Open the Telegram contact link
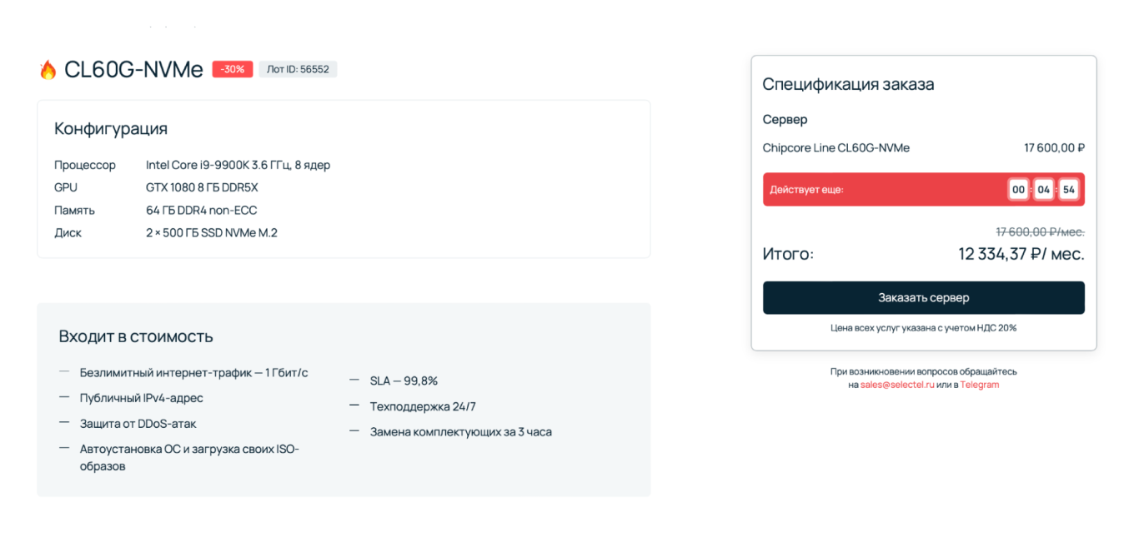Viewport: 1134px width, 552px height. coord(979,385)
